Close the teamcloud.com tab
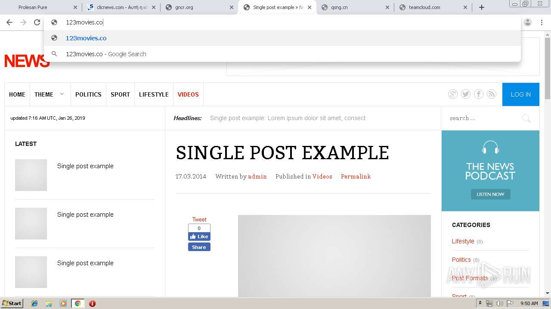 [465, 7]
